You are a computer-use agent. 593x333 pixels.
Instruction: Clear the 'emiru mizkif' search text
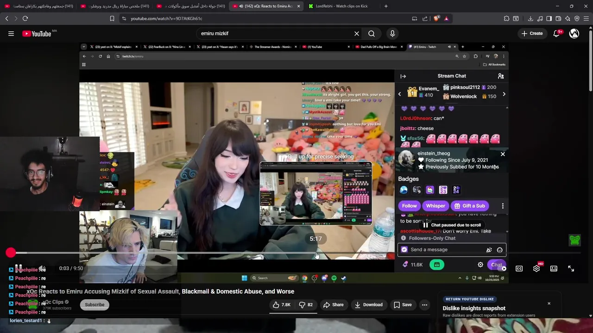(x=357, y=33)
